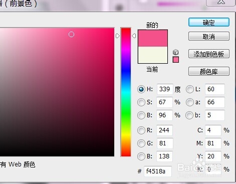Click the C cyan field showing 4
The width and height of the screenshot is (236, 184).
click(213, 130)
